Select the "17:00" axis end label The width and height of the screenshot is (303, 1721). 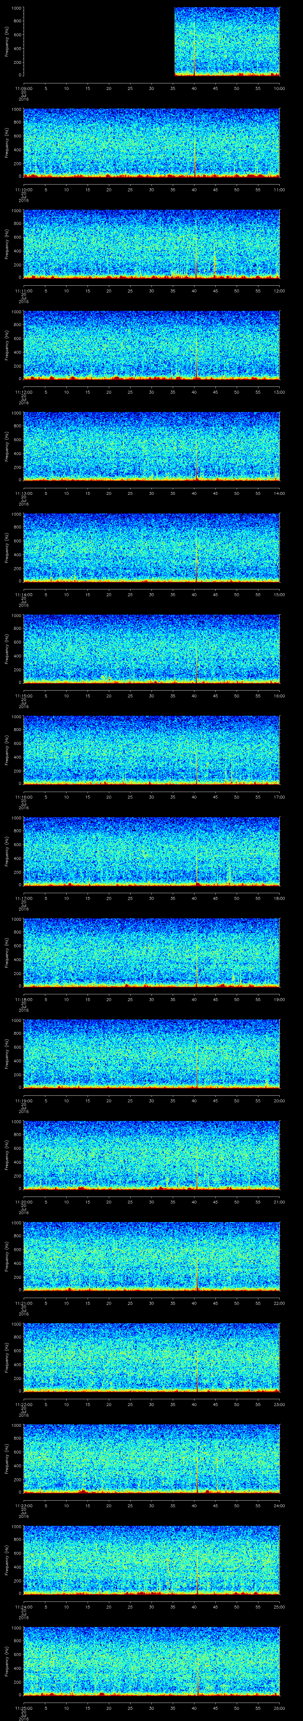280,797
